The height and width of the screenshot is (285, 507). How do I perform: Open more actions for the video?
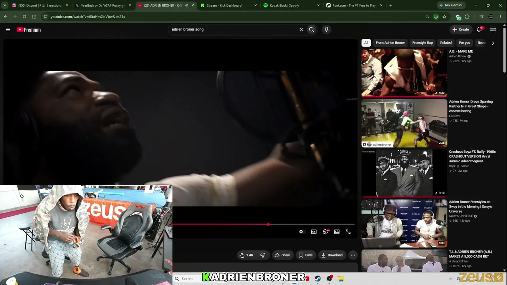tap(353, 255)
